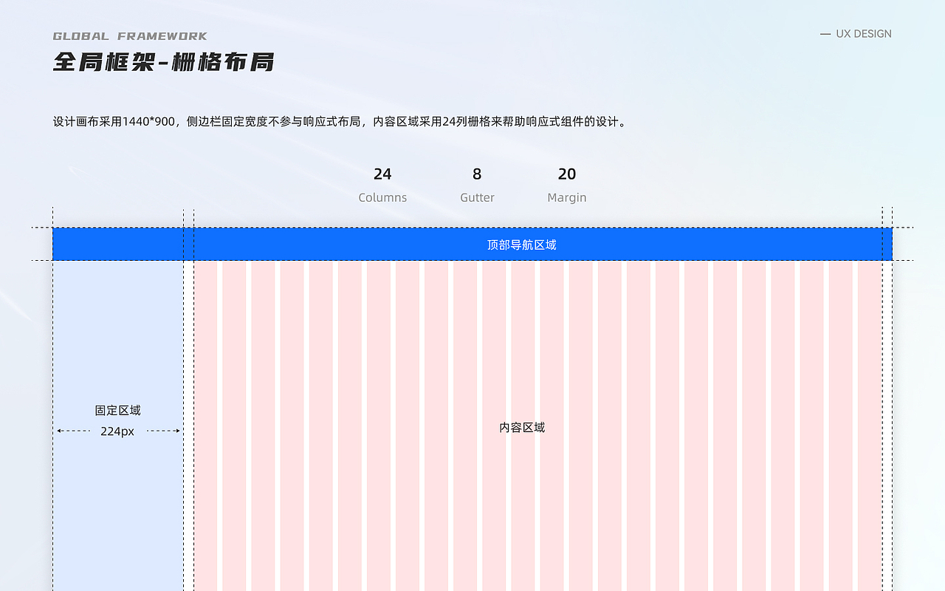Viewport: 945px width, 591px height.
Task: Click the GLOBAL FRAMEWORK label
Action: (x=128, y=35)
